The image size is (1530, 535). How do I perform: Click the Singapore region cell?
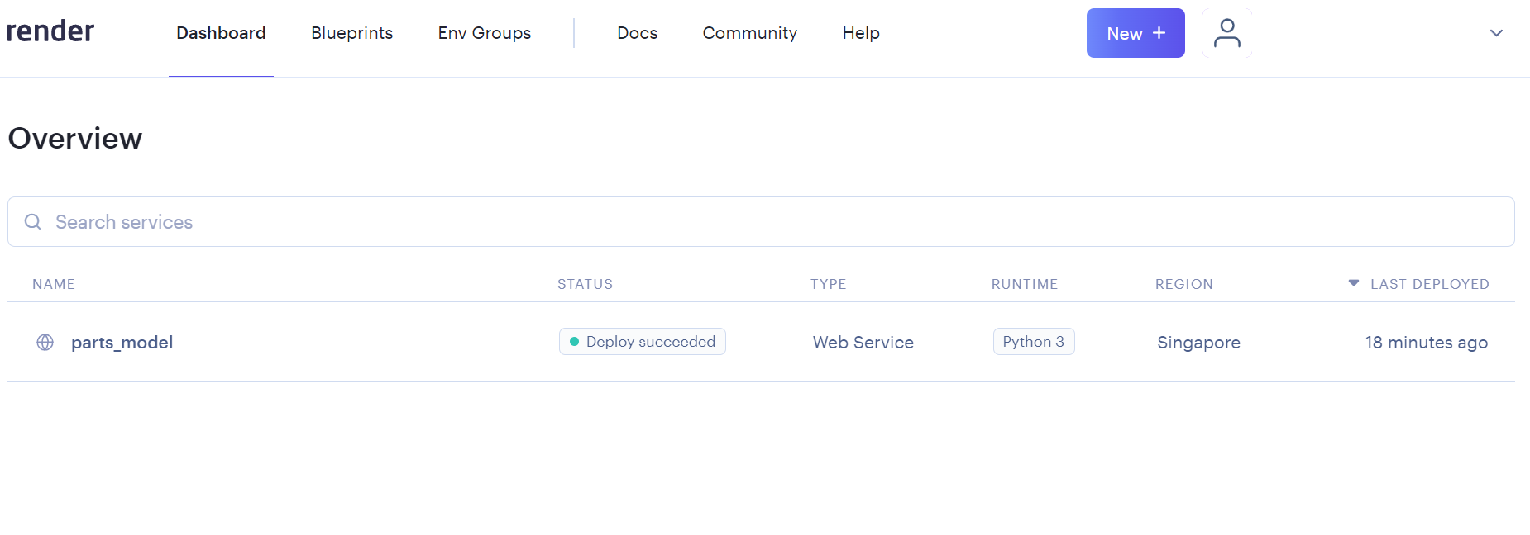click(1198, 343)
